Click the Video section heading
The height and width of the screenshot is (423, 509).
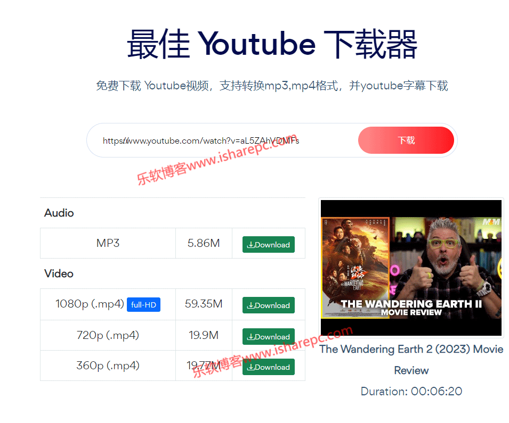coord(59,273)
